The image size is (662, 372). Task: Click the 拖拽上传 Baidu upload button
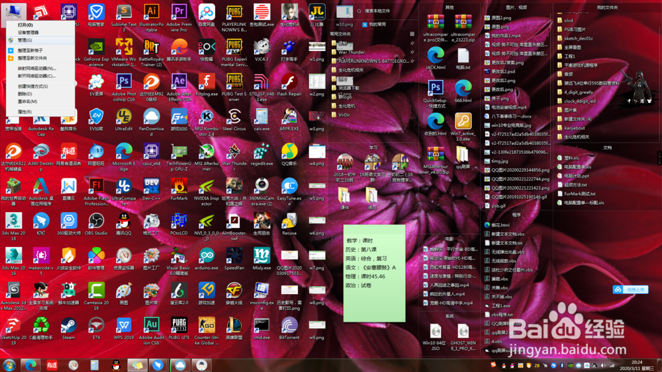click(x=630, y=289)
